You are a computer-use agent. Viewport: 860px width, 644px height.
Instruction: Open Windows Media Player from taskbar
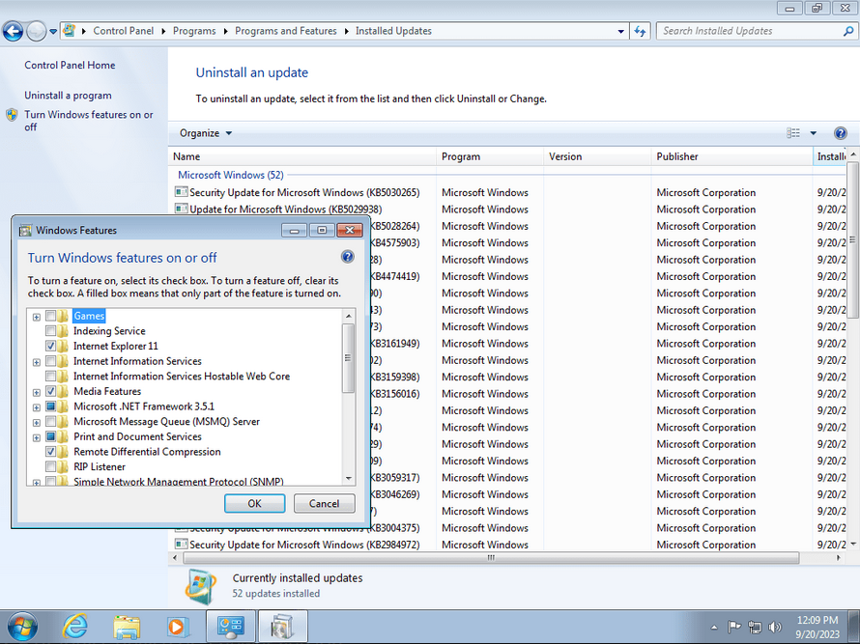pos(177,627)
